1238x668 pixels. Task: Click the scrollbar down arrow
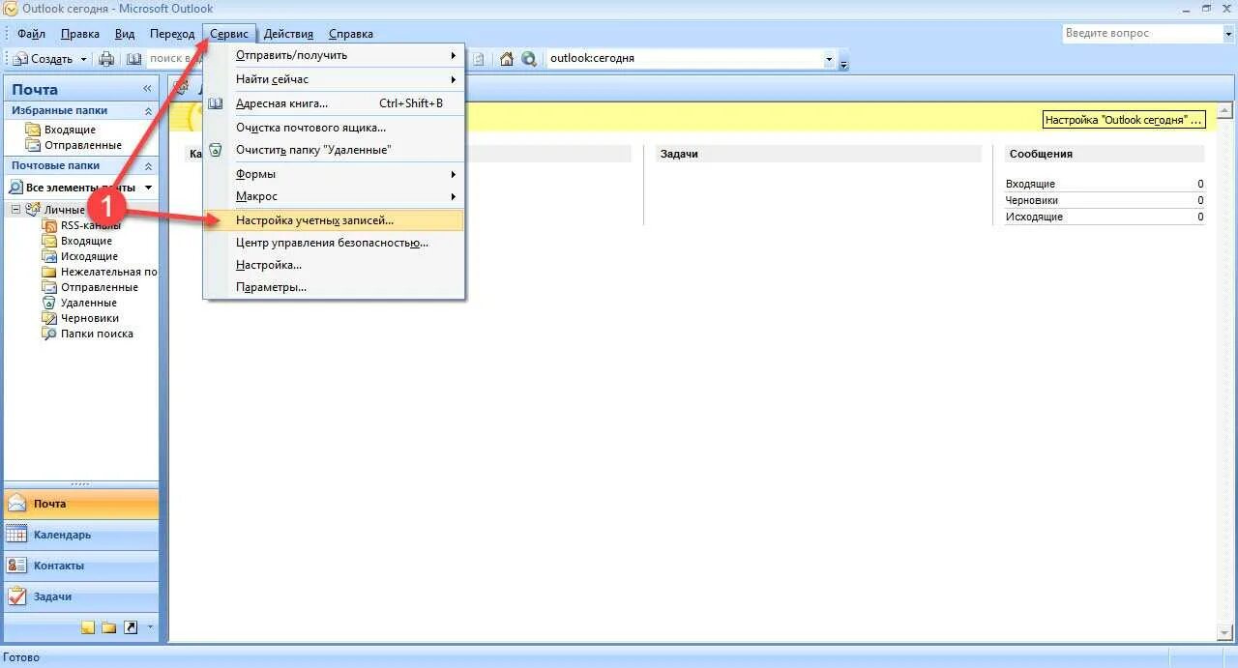pyautogui.click(x=1224, y=632)
